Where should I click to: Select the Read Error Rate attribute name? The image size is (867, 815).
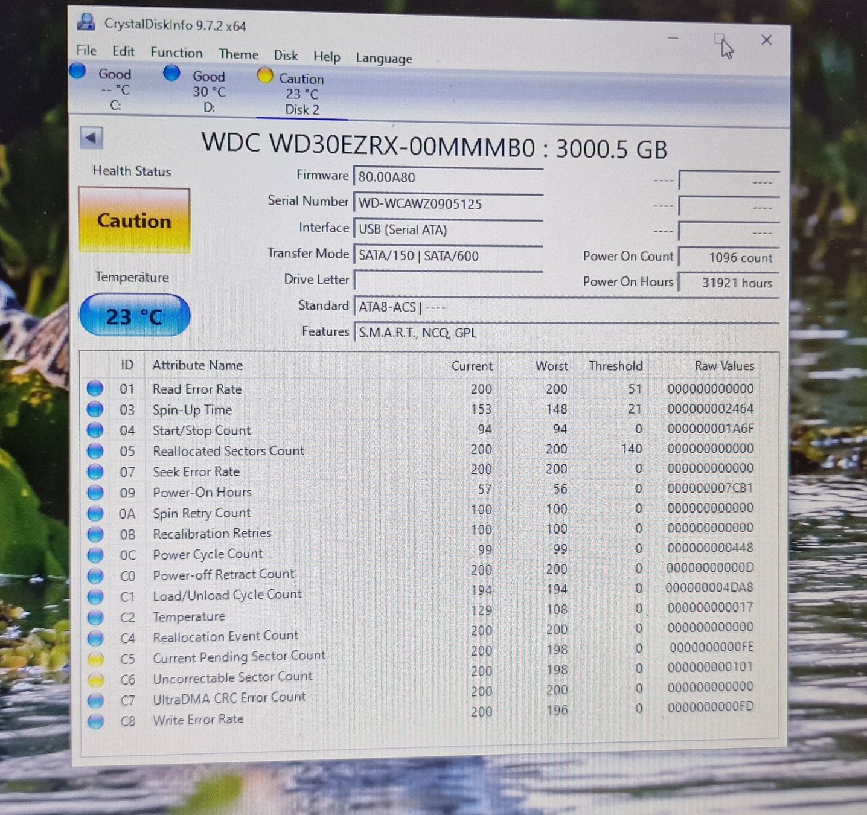tap(197, 389)
